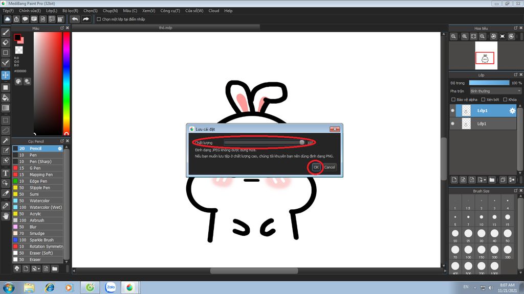Click the Redo arrow in toolbar

[86, 19]
